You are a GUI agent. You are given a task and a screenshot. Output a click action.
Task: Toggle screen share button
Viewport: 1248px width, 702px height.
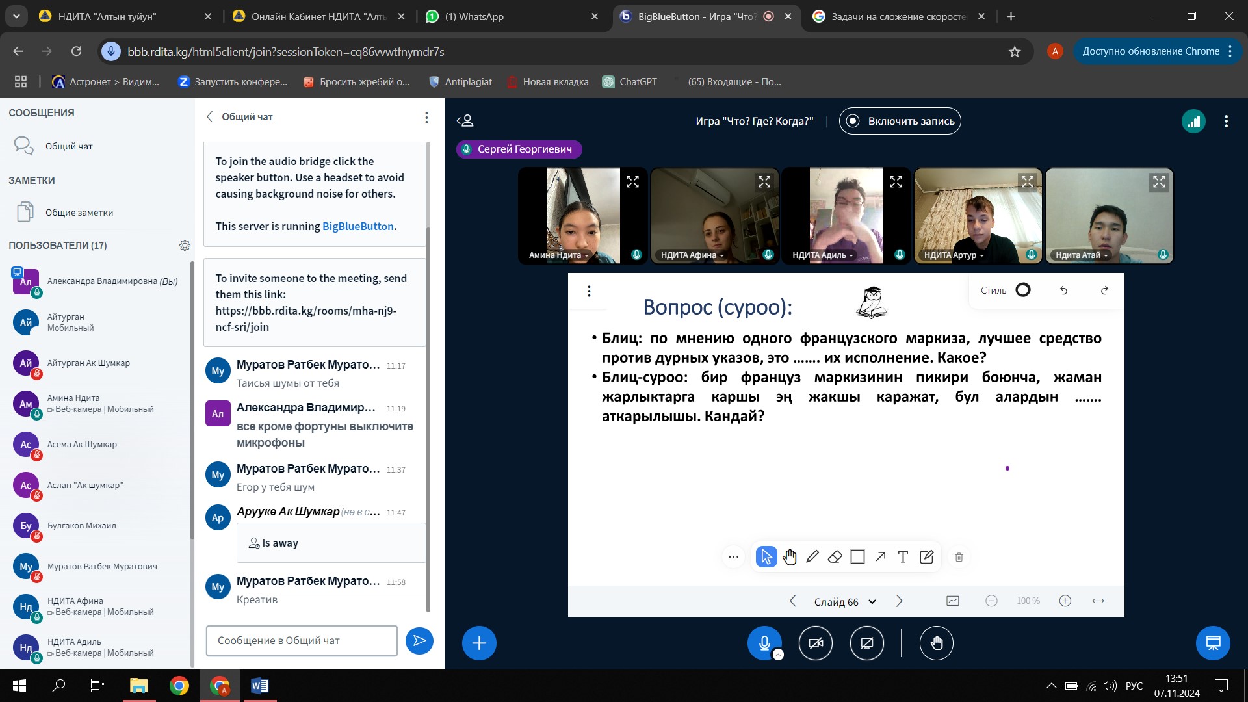click(866, 643)
